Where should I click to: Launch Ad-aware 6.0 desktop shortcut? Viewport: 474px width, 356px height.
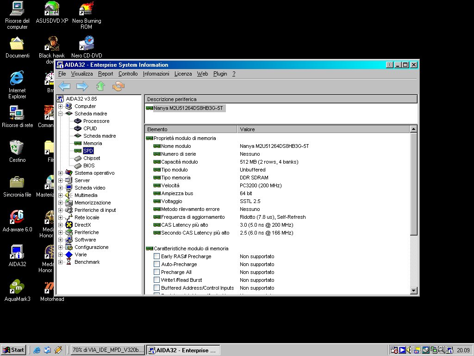pos(17,221)
